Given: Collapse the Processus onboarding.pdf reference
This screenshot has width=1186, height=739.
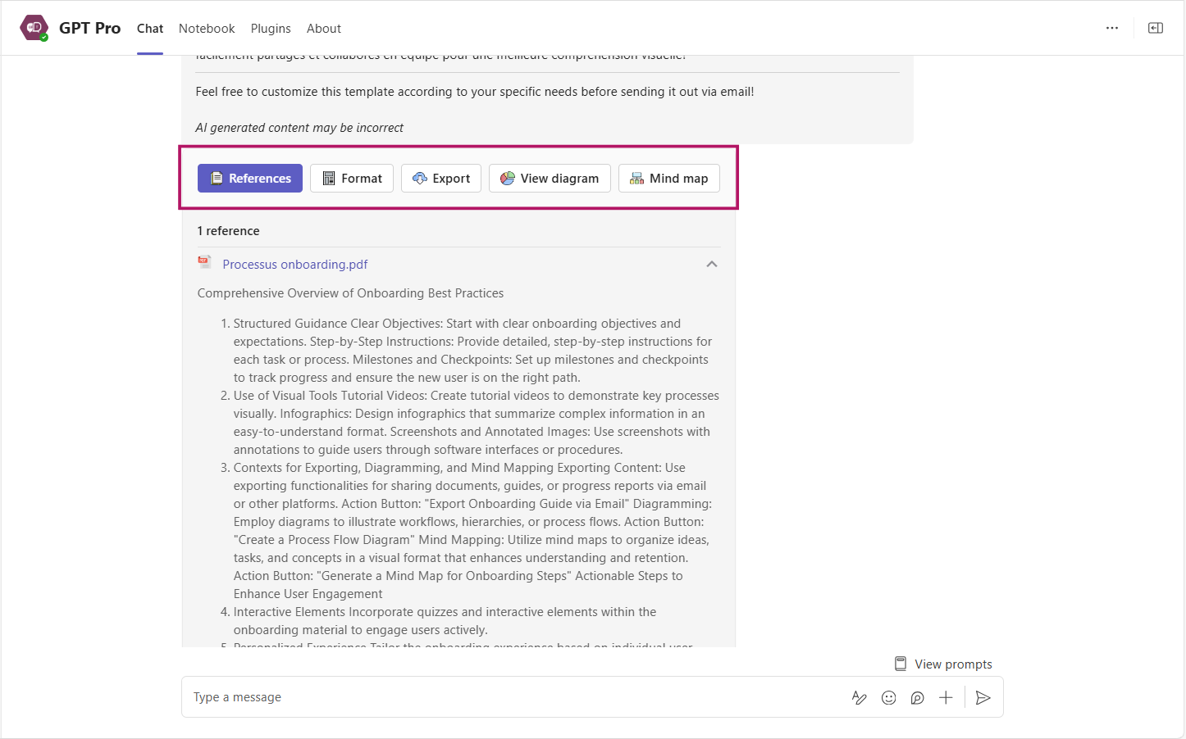Looking at the screenshot, I should point(711,264).
